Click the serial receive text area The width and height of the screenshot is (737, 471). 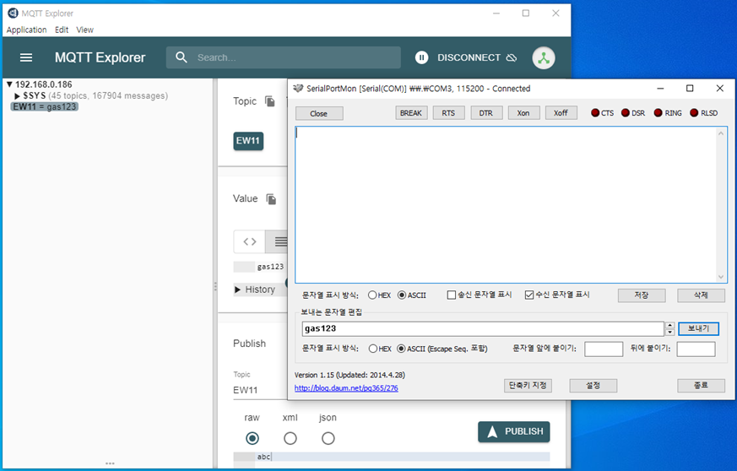[x=506, y=204]
